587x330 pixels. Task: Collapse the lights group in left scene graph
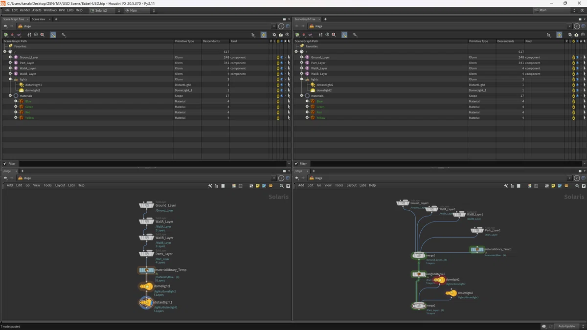pos(10,79)
